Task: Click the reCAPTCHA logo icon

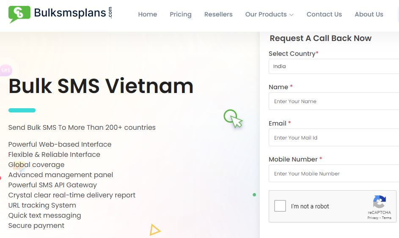Action: coord(380,202)
